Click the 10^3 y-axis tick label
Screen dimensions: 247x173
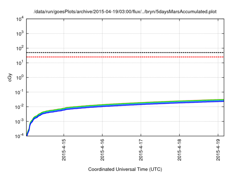point(20,33)
